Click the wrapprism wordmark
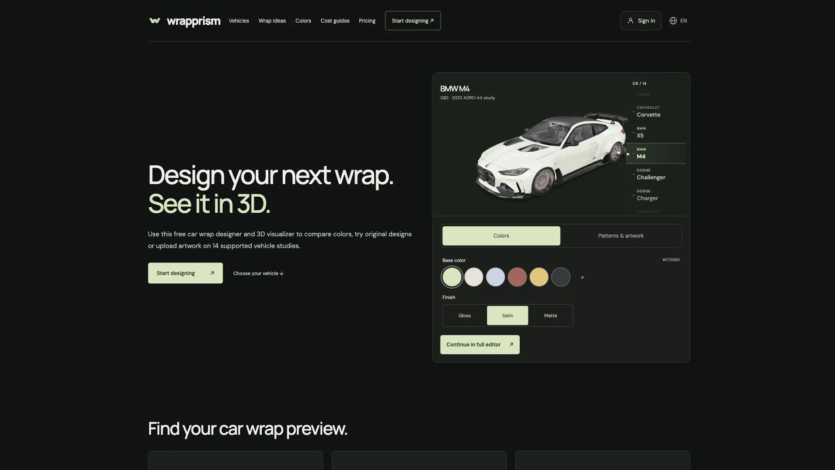 [194, 21]
